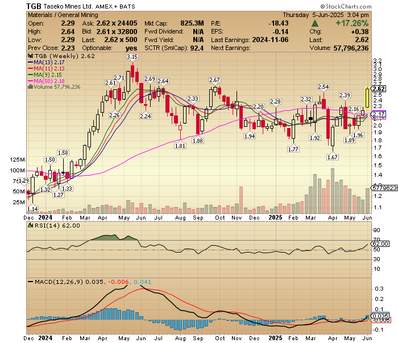Click the Thursday 5-Jun-2025 3:04 pm timestamp

pyautogui.click(x=326, y=15)
